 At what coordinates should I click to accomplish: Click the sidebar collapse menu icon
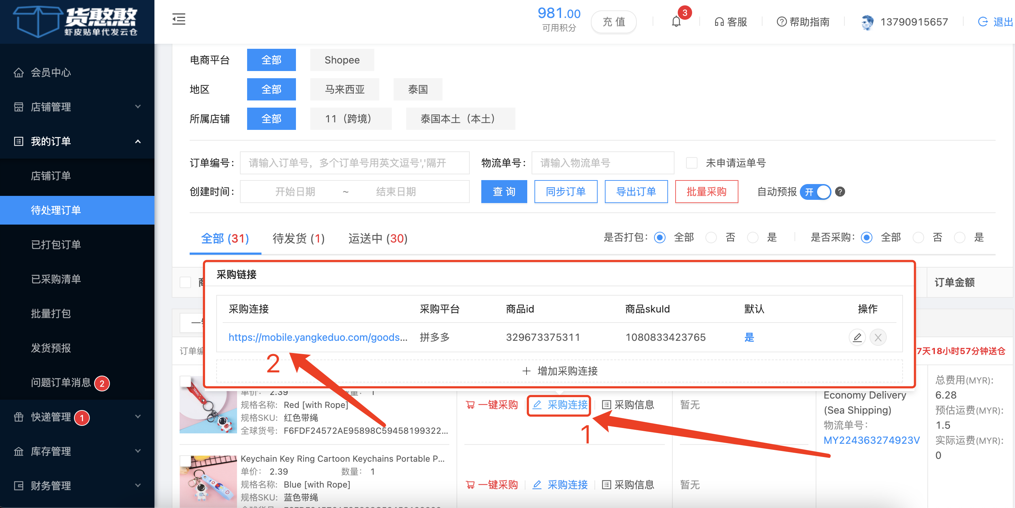[x=179, y=19]
